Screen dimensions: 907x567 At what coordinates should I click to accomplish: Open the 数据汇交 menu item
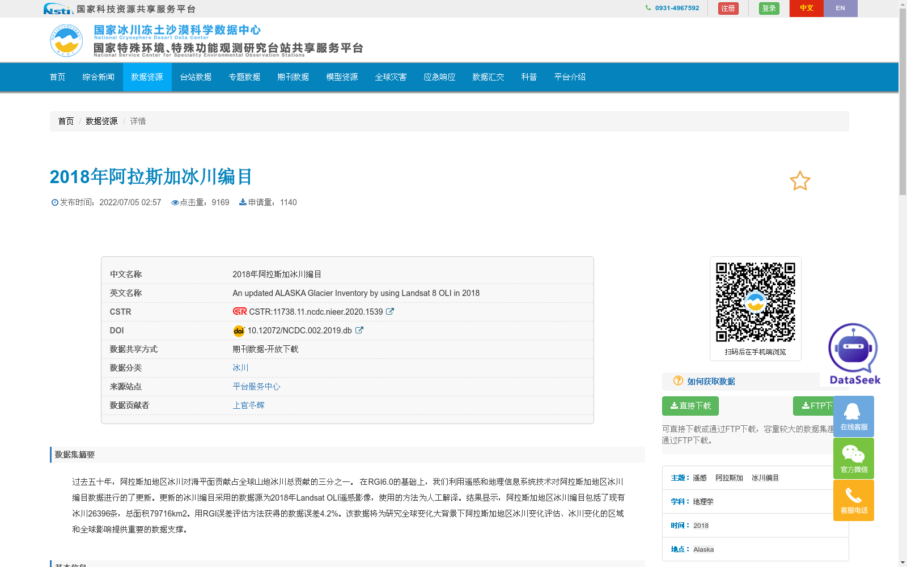coord(489,77)
